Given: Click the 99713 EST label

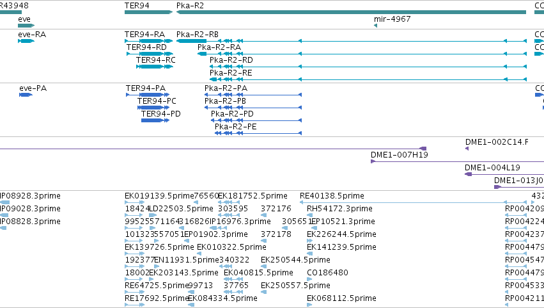Looking at the screenshot, I should tap(200, 286).
